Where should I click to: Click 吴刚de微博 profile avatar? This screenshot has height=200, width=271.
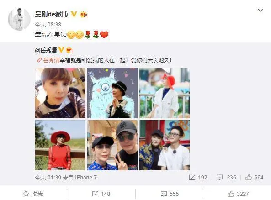(x=19, y=19)
